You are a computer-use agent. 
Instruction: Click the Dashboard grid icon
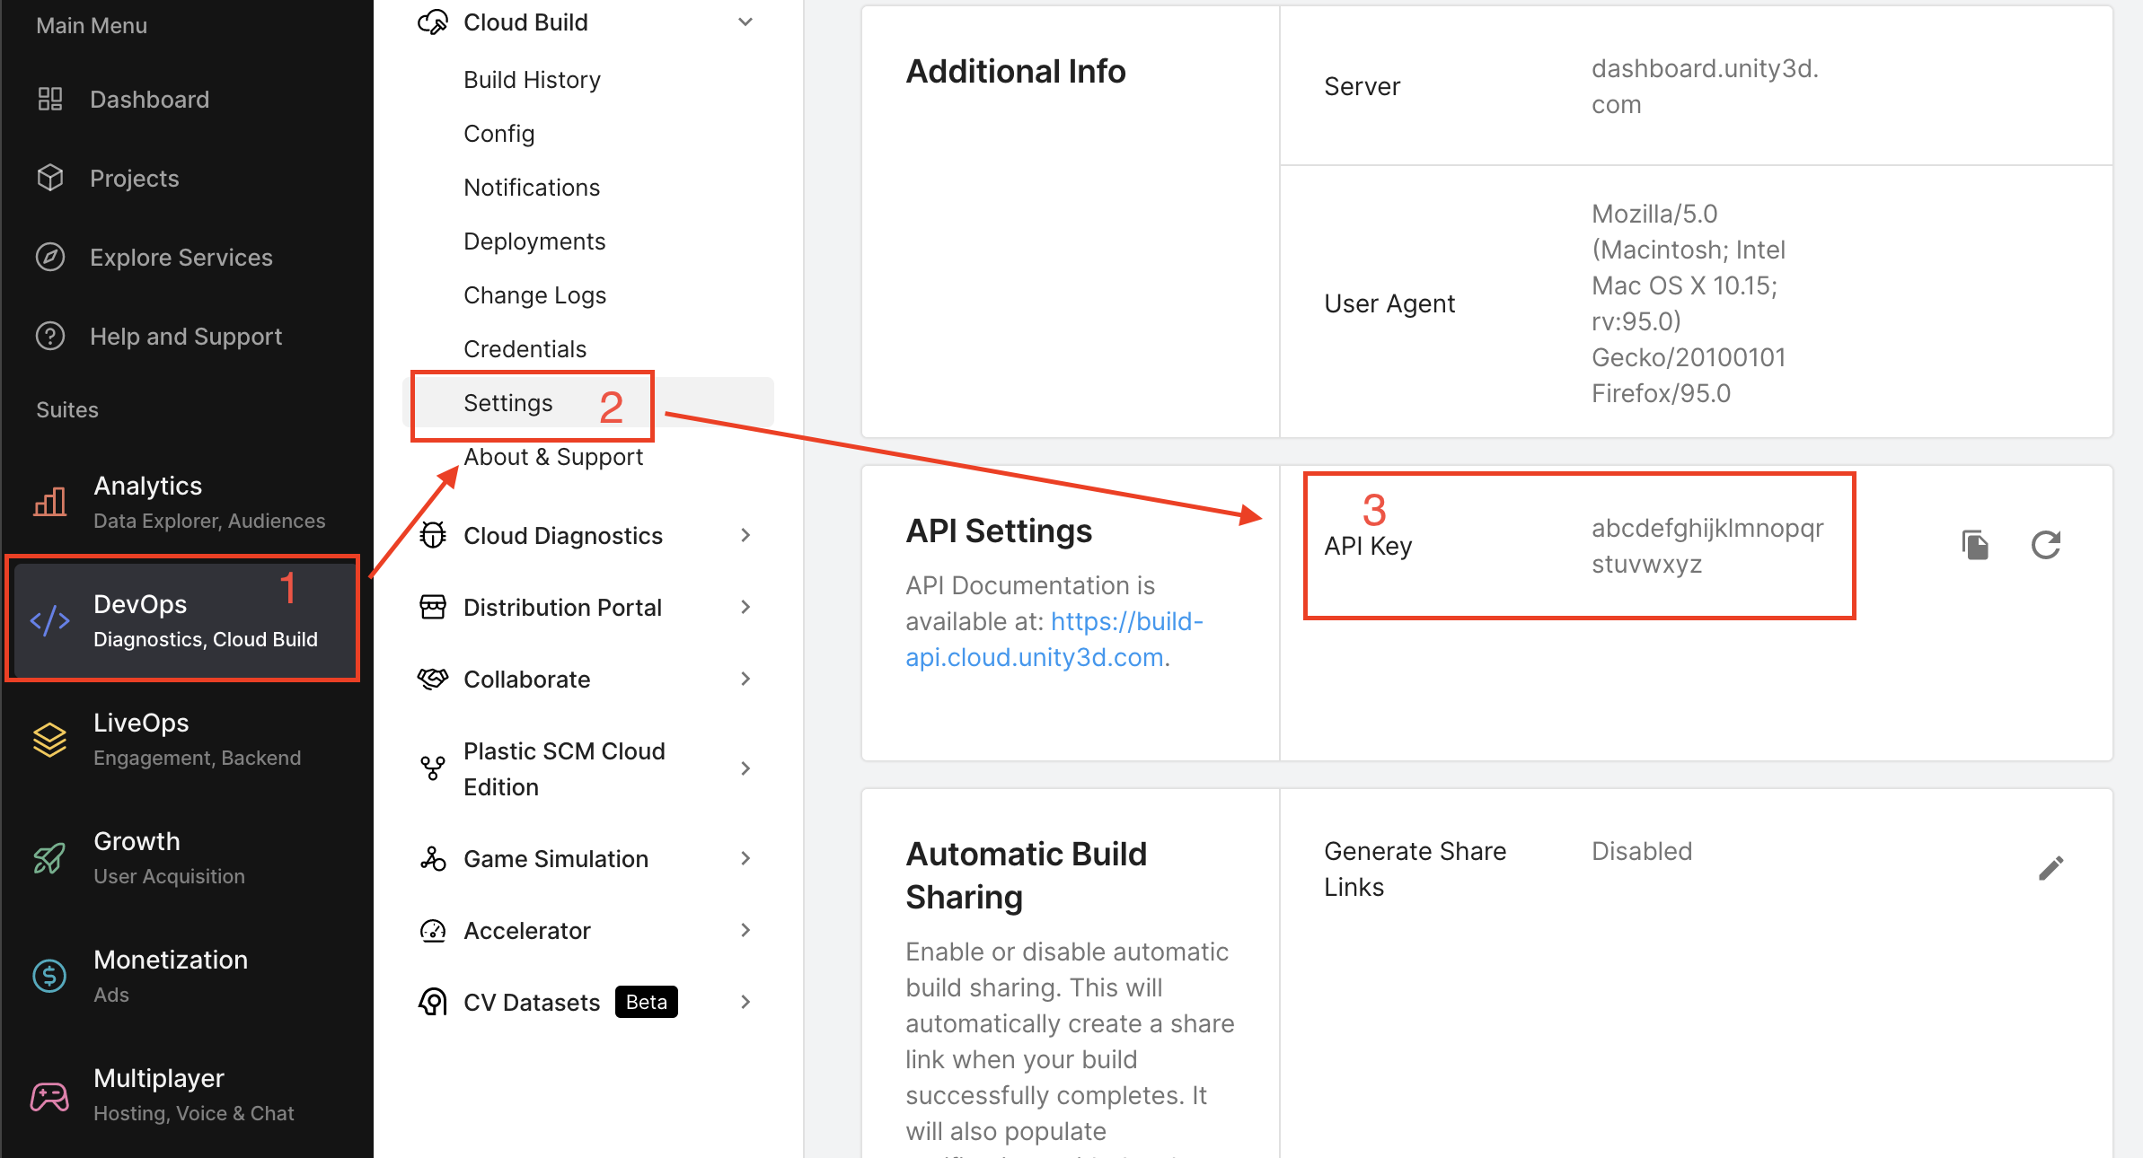point(50,100)
